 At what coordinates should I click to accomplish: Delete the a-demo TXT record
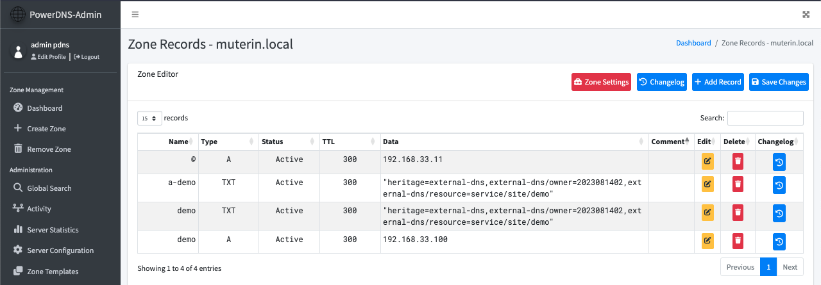(x=738, y=185)
